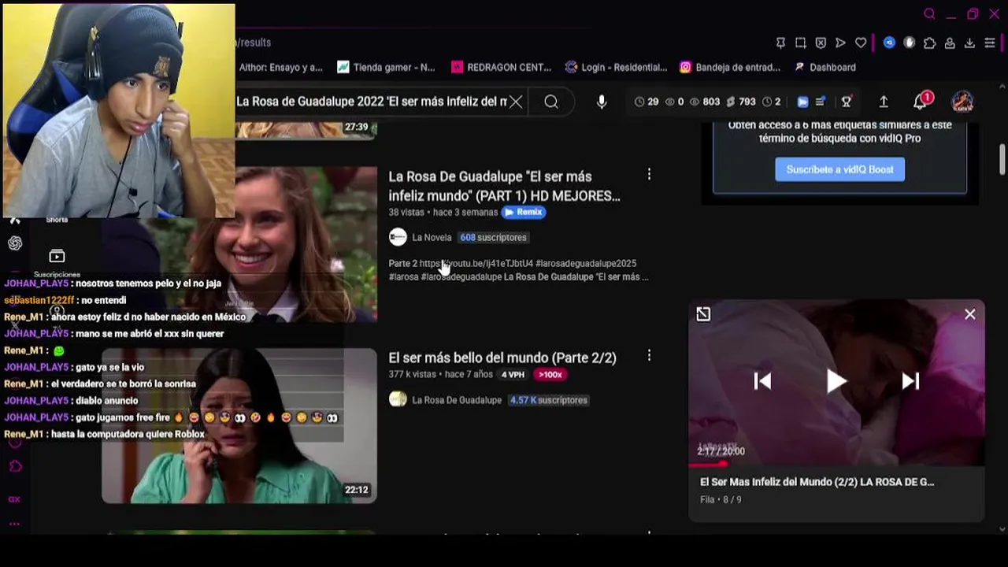Open options menu for "El ser más infeliz mundo" video
Viewport: 1008px width, 567px height.
click(649, 174)
